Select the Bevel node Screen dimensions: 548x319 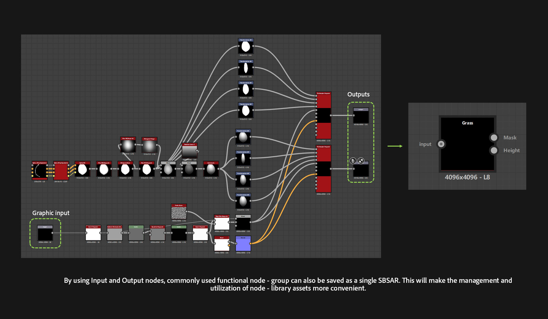click(x=222, y=243)
